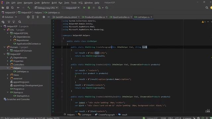The image size is (212, 119).
Task: Click the Open folder toolbar icon
Action: pos(3,8)
